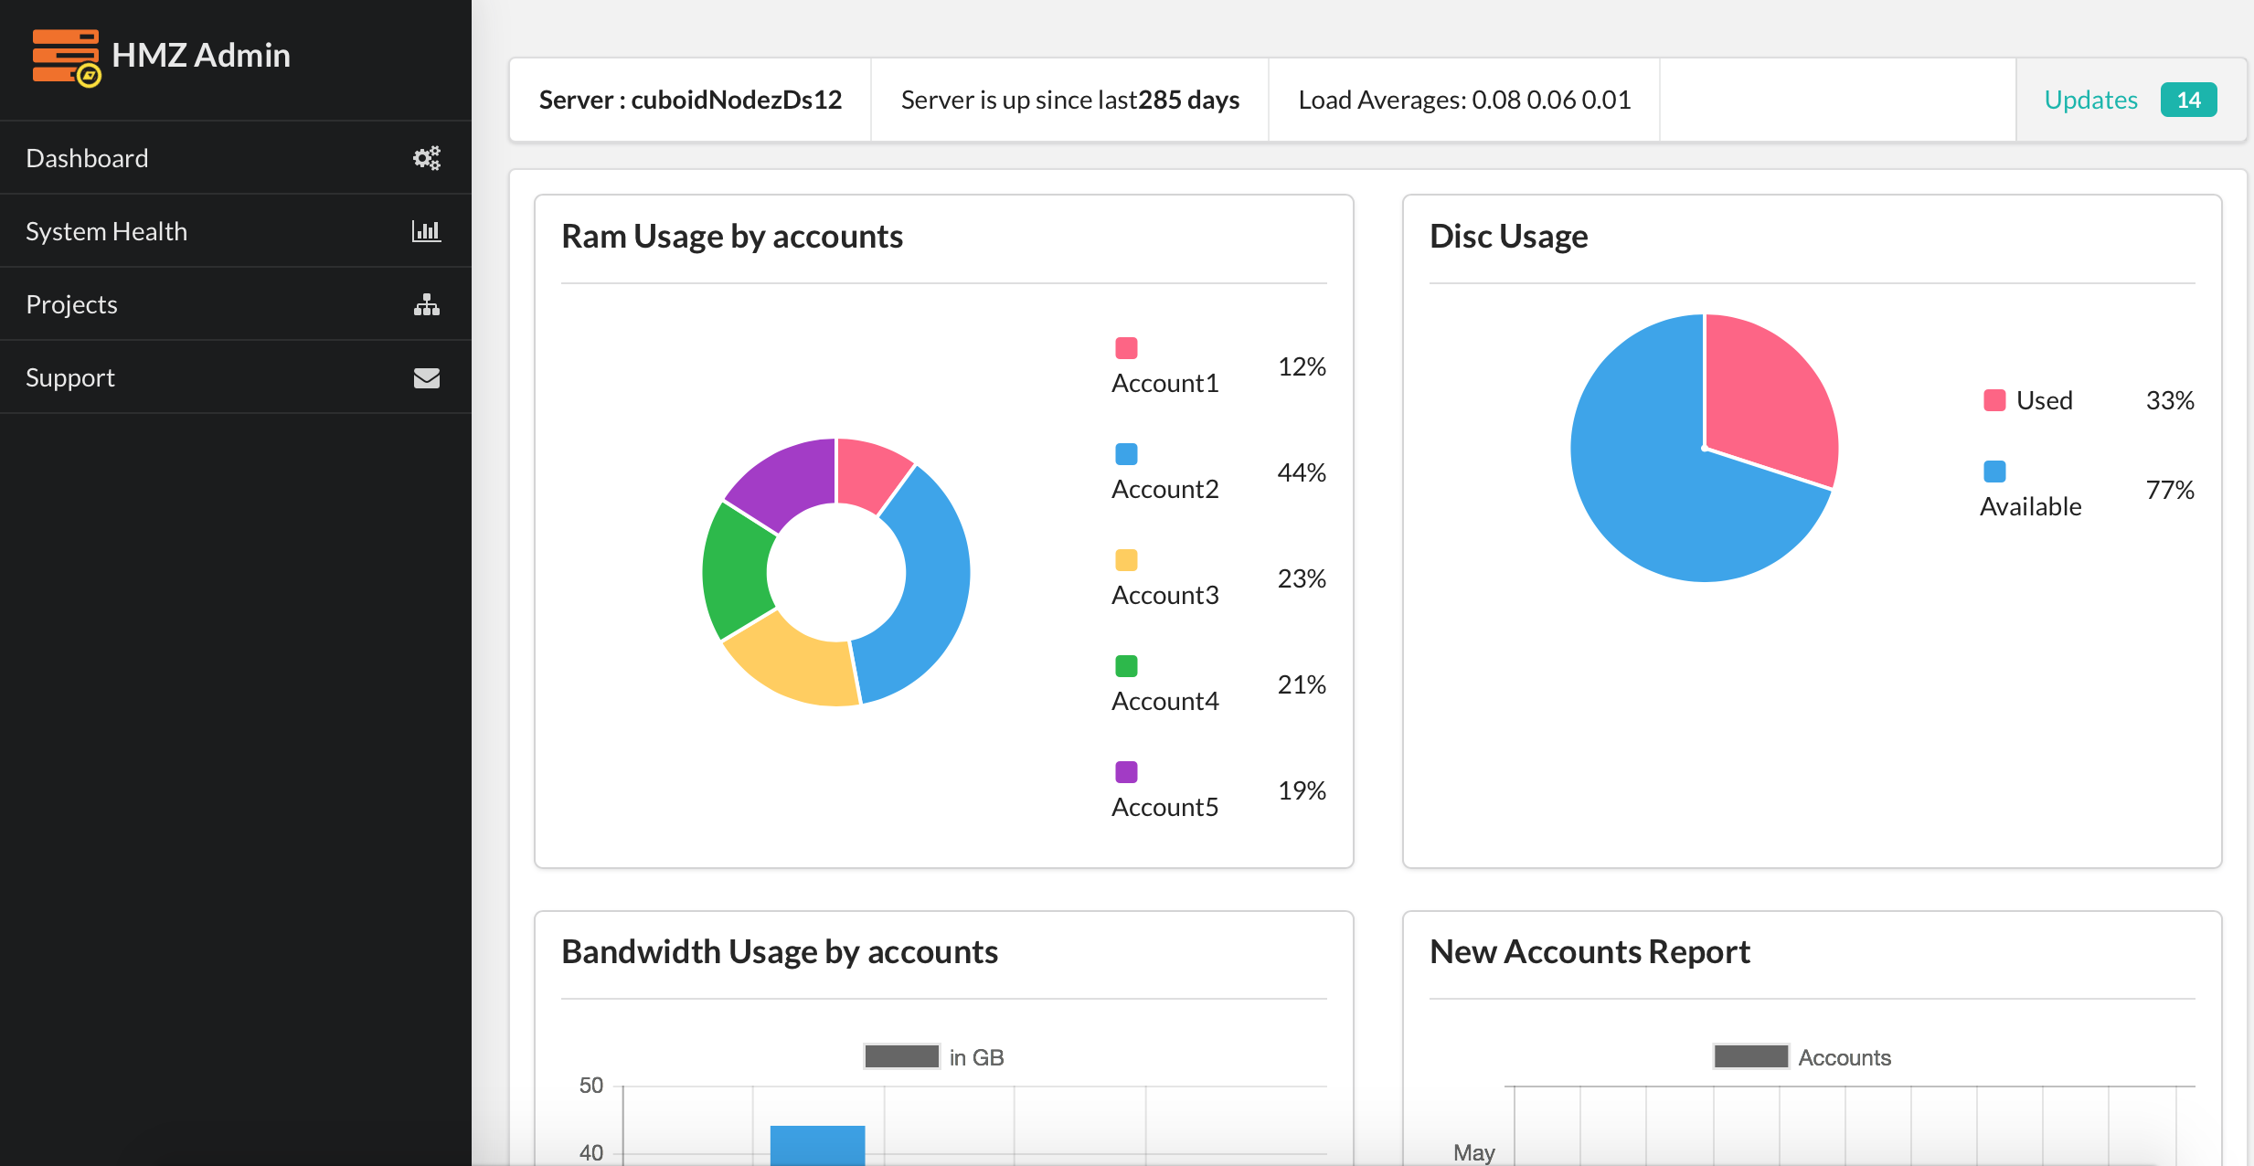The height and width of the screenshot is (1166, 2254).
Task: Click the Projects sitemap icon
Action: coord(426,304)
